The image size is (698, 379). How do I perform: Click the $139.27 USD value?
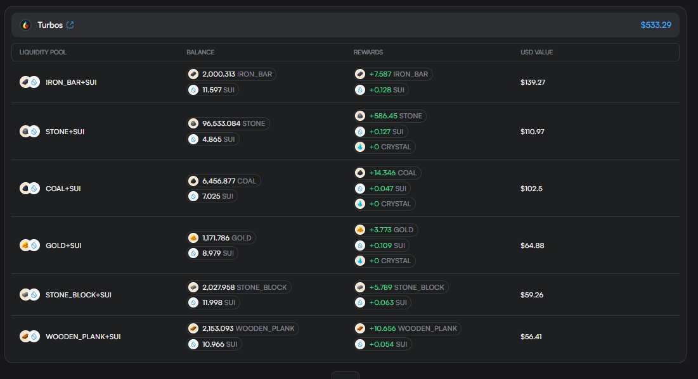(x=533, y=82)
